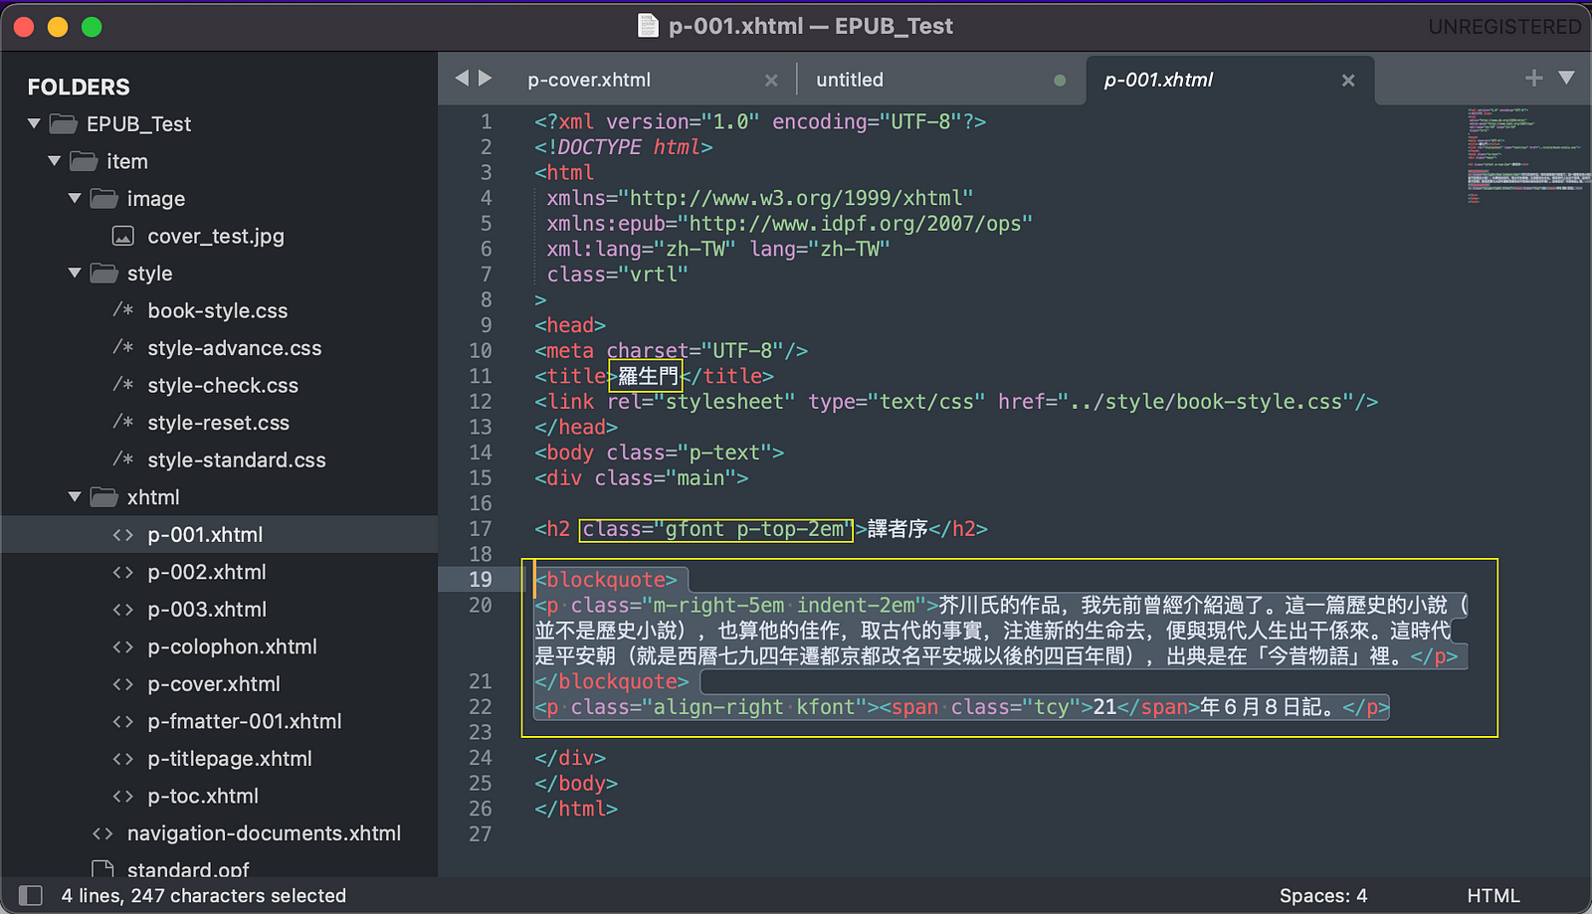This screenshot has width=1592, height=914.
Task: Open p-002.xhtml from sidebar
Action: click(207, 572)
